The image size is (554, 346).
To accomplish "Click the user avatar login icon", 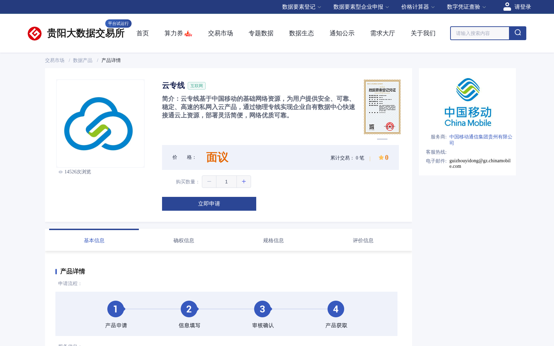I will tap(507, 7).
